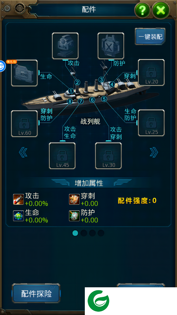
Task: Select the third page indicator dot
Action: tap(92, 233)
